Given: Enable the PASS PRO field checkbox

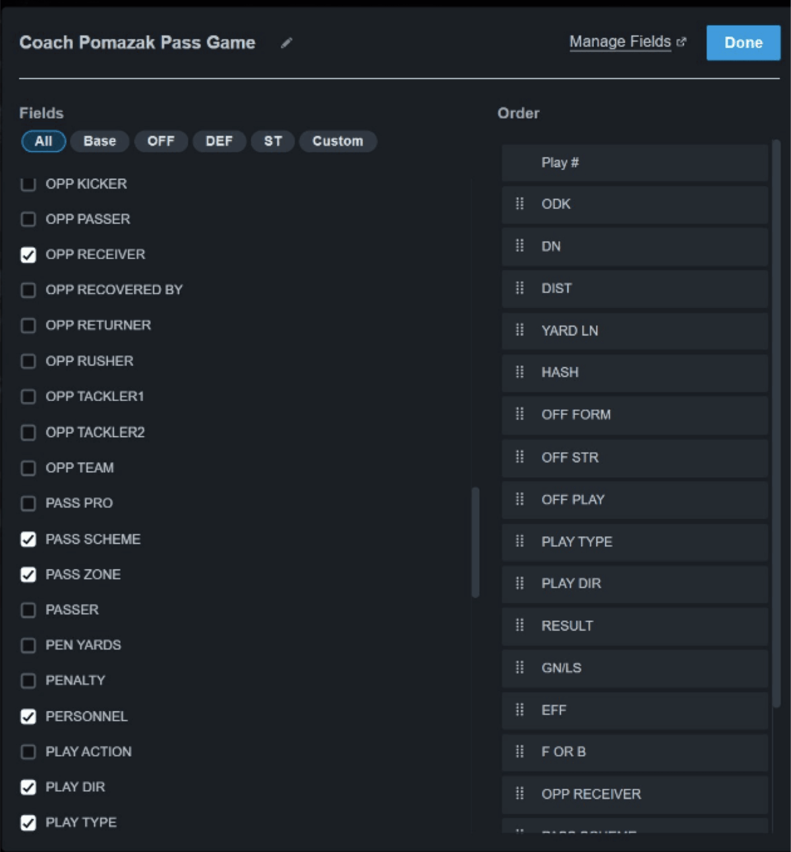Looking at the screenshot, I should tap(28, 503).
